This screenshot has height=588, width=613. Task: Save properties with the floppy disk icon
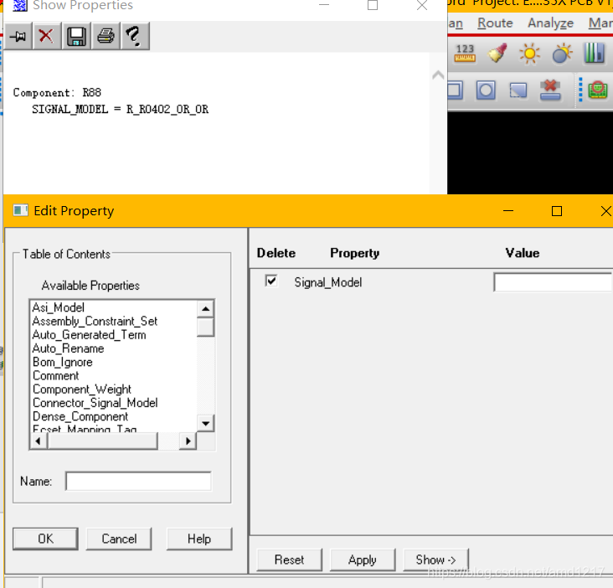(x=76, y=36)
